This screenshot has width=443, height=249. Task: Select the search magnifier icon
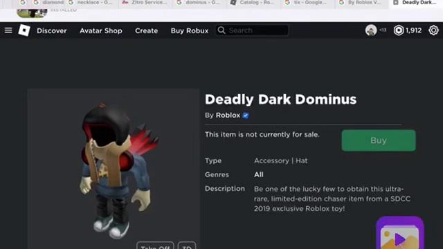click(x=221, y=30)
